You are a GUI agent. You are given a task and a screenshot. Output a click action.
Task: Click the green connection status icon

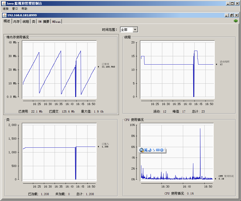[x=236, y=21]
